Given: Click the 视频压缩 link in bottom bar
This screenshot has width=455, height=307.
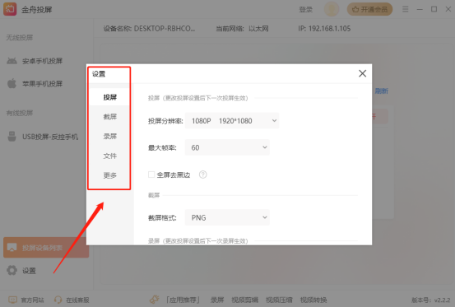Looking at the screenshot, I should pos(279,300).
